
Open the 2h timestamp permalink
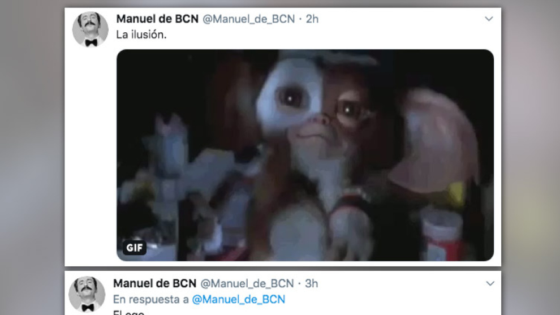point(312,19)
